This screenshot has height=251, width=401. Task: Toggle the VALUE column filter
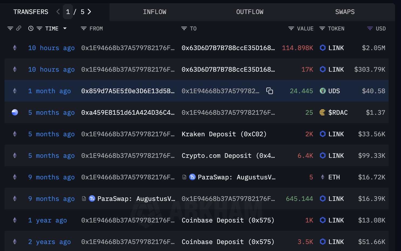(x=291, y=29)
